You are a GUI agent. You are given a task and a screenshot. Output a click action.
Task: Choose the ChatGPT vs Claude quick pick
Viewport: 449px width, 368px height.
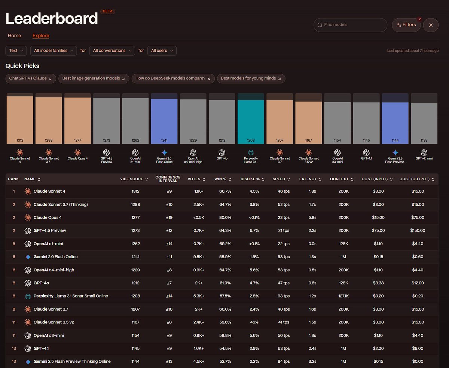click(31, 78)
